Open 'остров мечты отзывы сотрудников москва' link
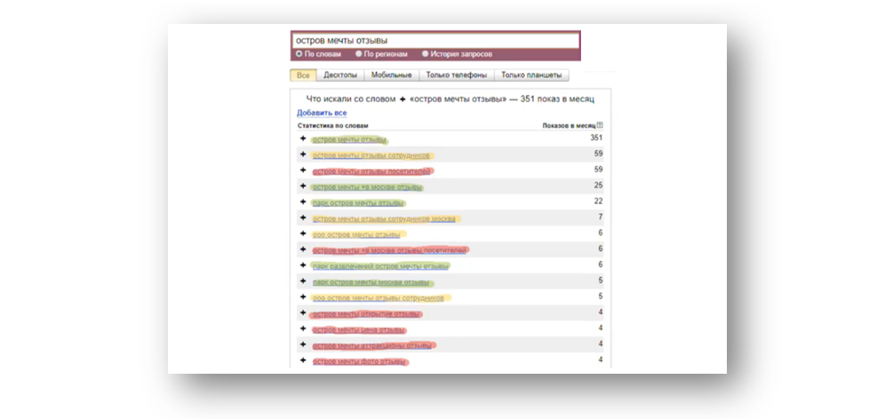Image resolution: width=885 pixels, height=419 pixels. pyautogui.click(x=384, y=218)
